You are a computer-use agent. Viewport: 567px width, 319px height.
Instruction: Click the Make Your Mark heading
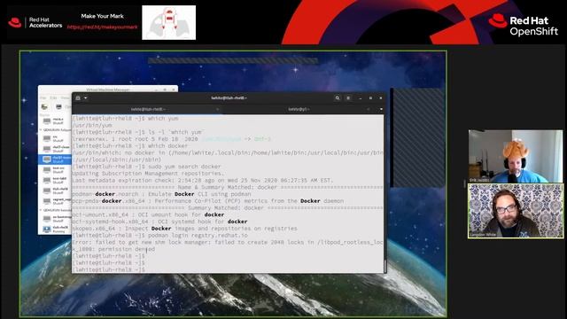pos(103,16)
